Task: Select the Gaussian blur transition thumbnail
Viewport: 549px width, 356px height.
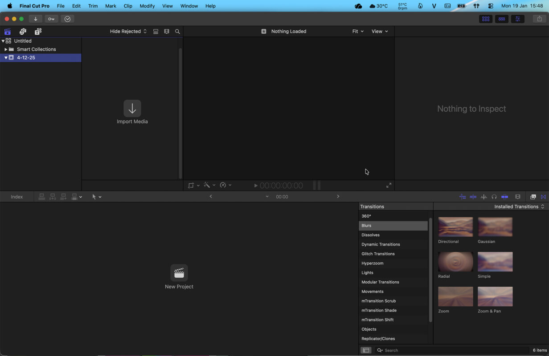Action: [x=495, y=227]
